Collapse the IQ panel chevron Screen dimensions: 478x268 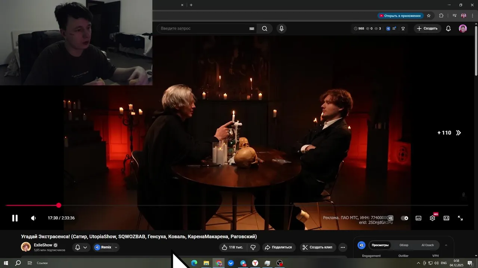pyautogui.click(x=446, y=245)
